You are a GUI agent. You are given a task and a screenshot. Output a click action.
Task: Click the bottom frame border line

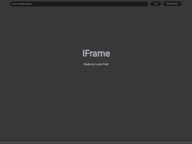point(96,143)
